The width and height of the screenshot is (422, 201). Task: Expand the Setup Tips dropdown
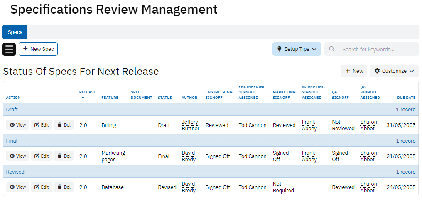[297, 49]
